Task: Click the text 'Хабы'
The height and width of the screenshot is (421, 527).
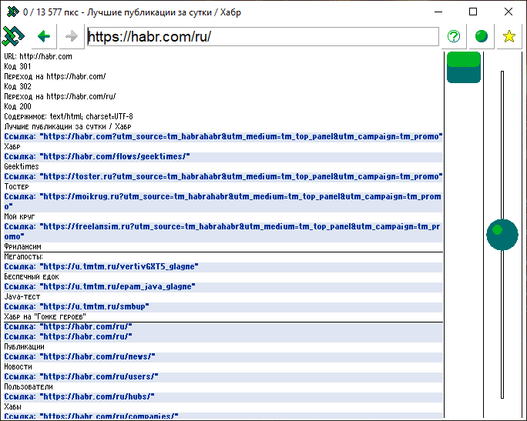Action: 13,406
